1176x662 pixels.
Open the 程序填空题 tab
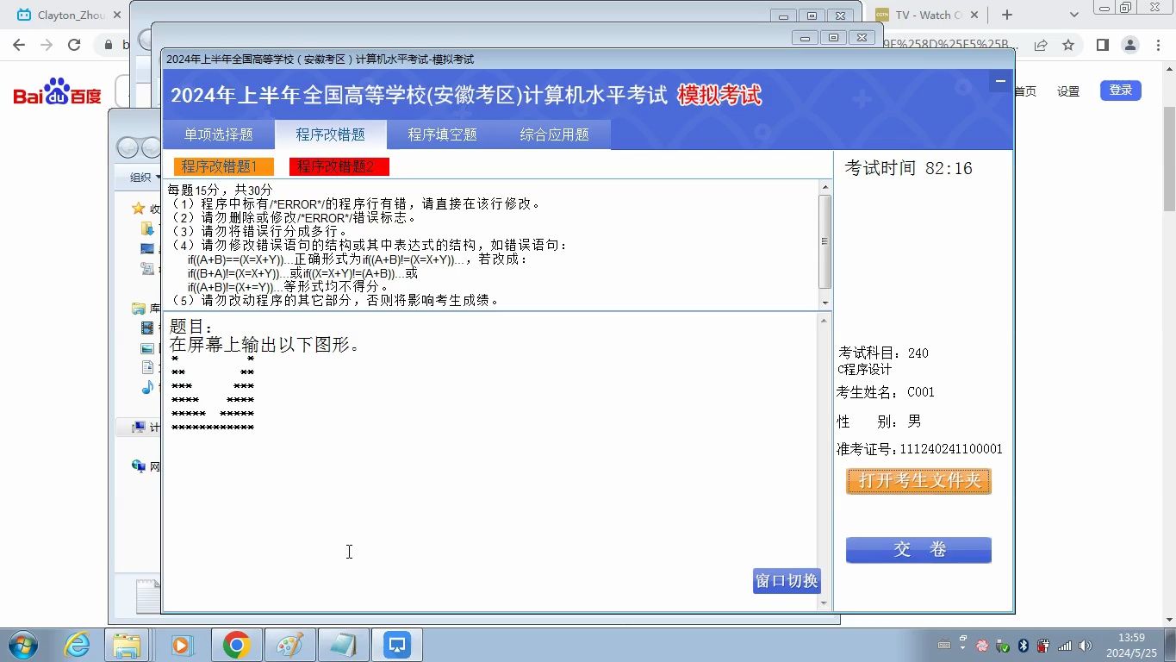click(x=442, y=134)
